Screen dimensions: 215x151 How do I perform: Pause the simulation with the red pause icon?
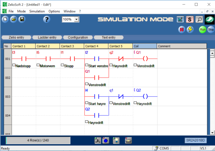tap(182, 29)
